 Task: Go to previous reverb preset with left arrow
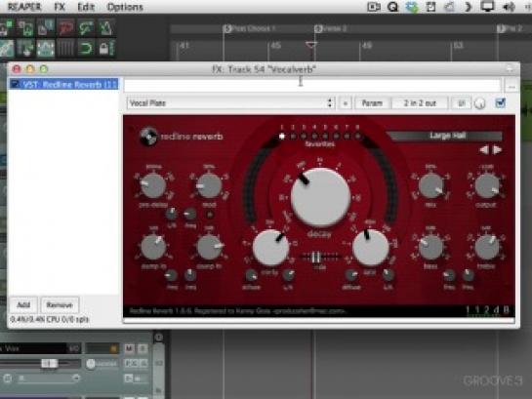484,149
